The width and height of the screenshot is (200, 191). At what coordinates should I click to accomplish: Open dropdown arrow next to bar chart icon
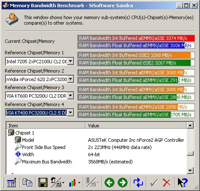pyautogui.click(x=79, y=183)
